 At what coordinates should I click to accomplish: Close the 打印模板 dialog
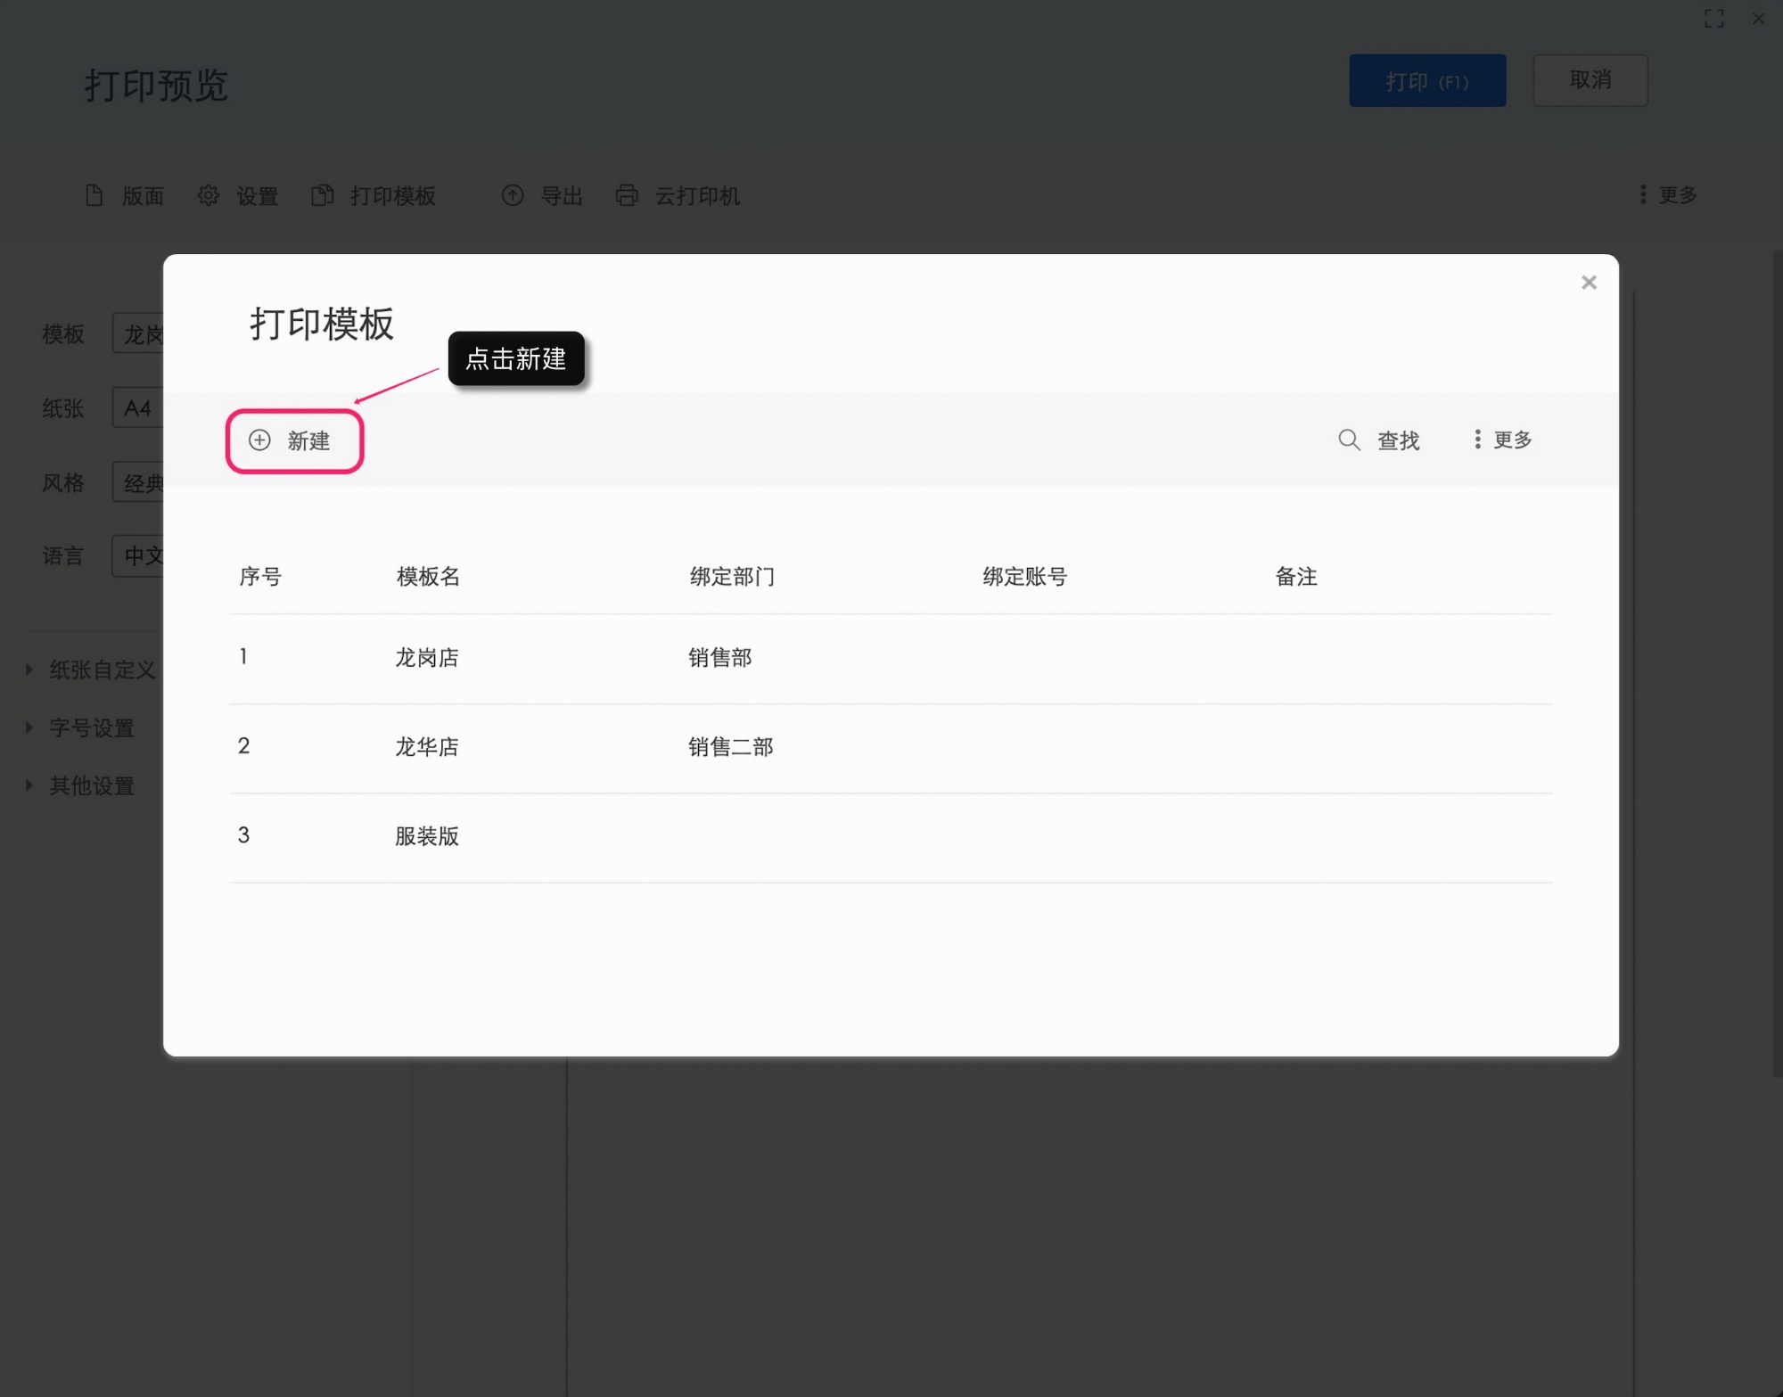point(1589,283)
